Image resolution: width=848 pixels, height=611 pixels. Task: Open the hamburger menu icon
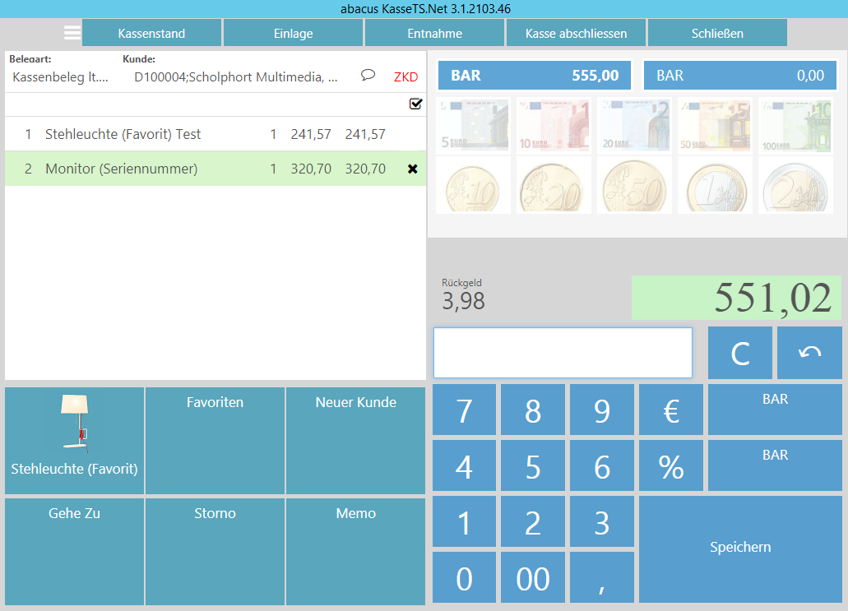tap(72, 33)
